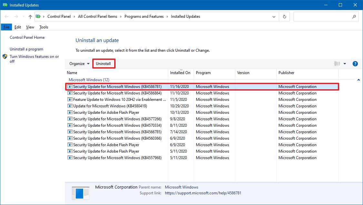Open the Edit menu
This screenshot has height=205, width=363.
pyautogui.click(x=18, y=27)
